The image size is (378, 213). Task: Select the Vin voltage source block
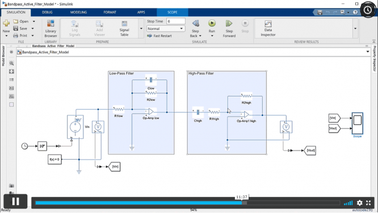coord(75,127)
